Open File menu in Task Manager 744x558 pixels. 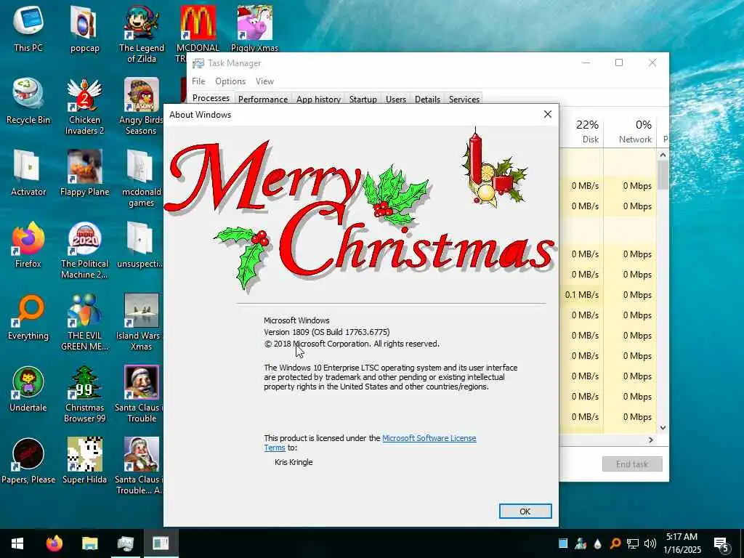pyautogui.click(x=198, y=81)
